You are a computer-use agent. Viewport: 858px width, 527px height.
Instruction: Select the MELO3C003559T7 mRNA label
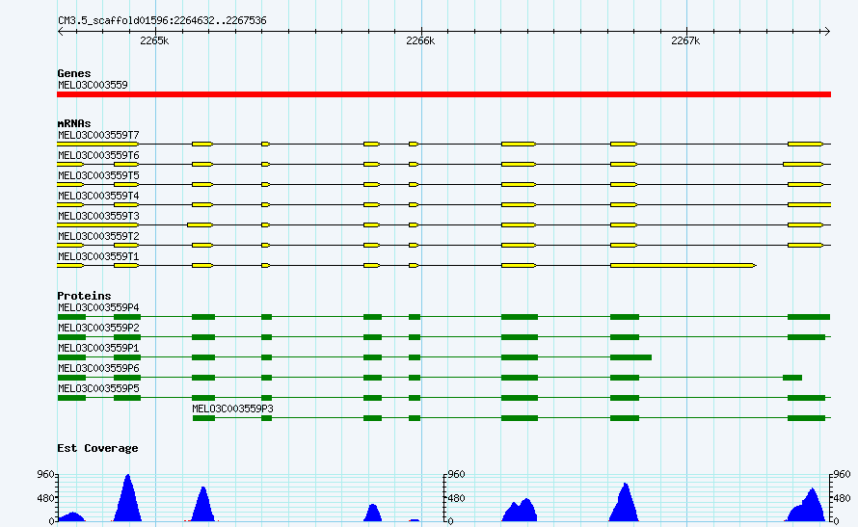tap(98, 135)
